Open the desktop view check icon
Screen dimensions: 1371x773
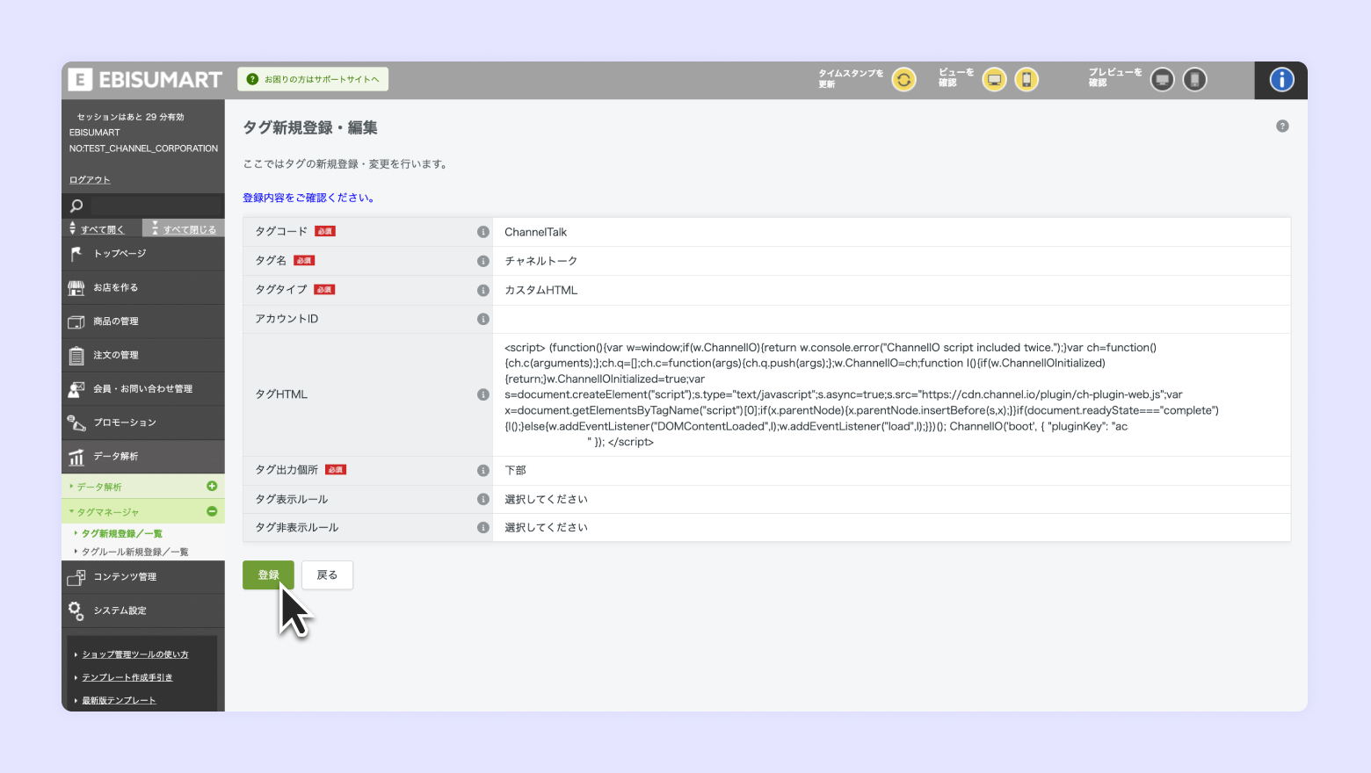(994, 80)
